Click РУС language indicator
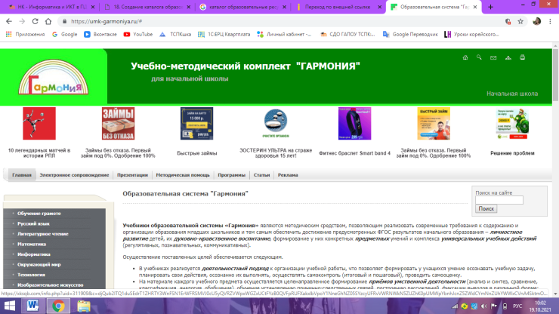Image resolution: width=559 pixels, height=314 pixels. pos(517,306)
